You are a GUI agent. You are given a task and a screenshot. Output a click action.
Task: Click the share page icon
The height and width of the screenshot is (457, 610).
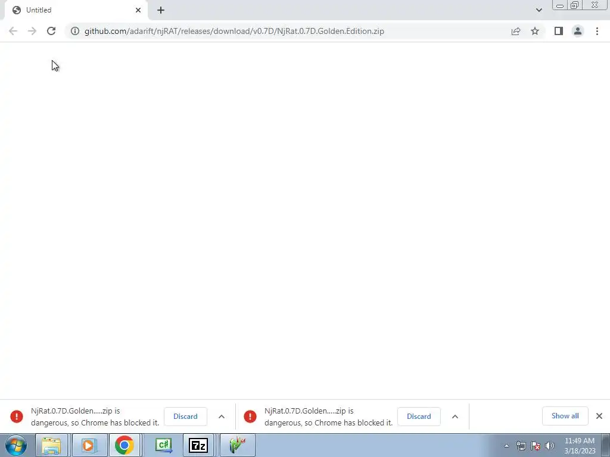516,31
